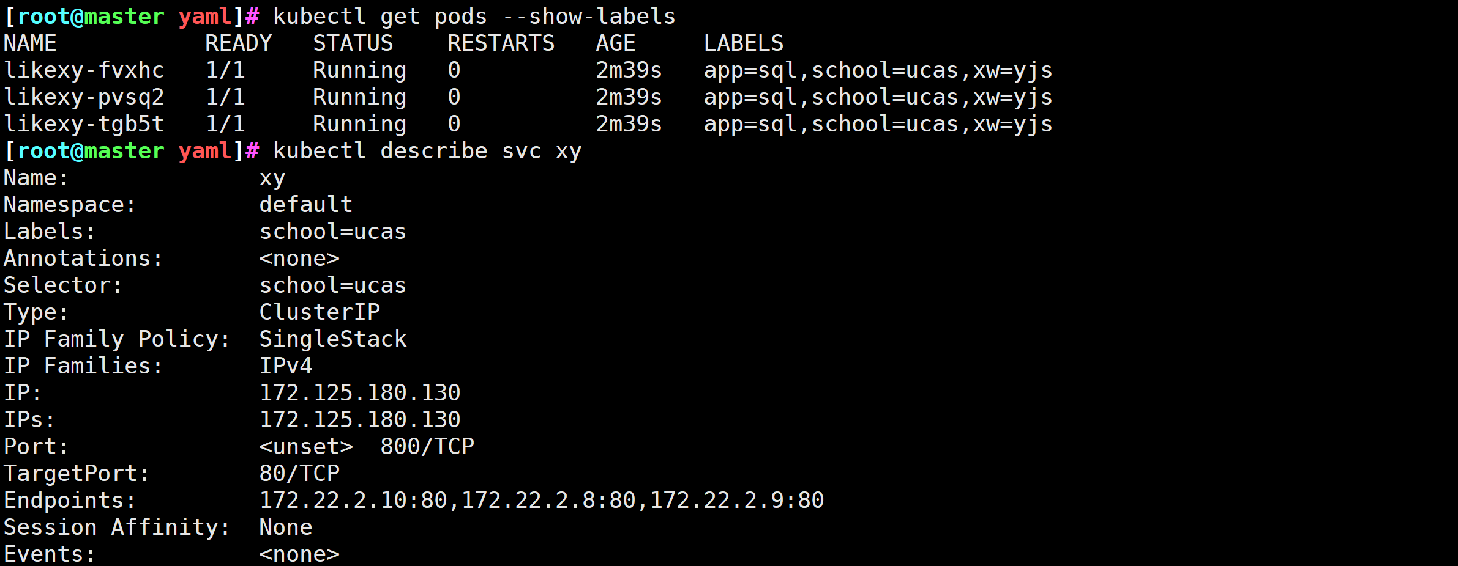Click the pod name likexy-fvxhc
This screenshot has width=1458, height=566.
click(84, 70)
